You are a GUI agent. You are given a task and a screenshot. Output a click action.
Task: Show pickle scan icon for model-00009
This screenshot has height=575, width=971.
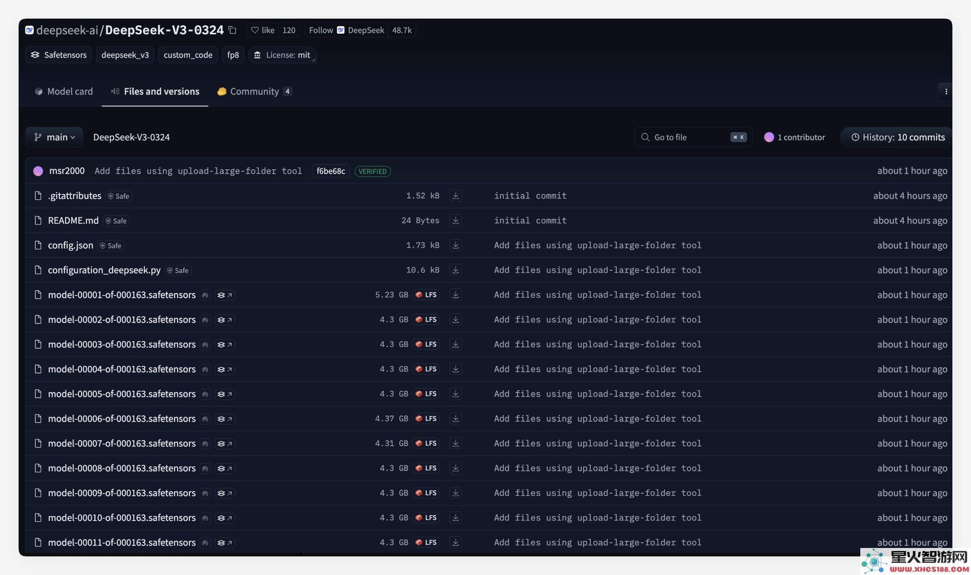[x=205, y=493]
